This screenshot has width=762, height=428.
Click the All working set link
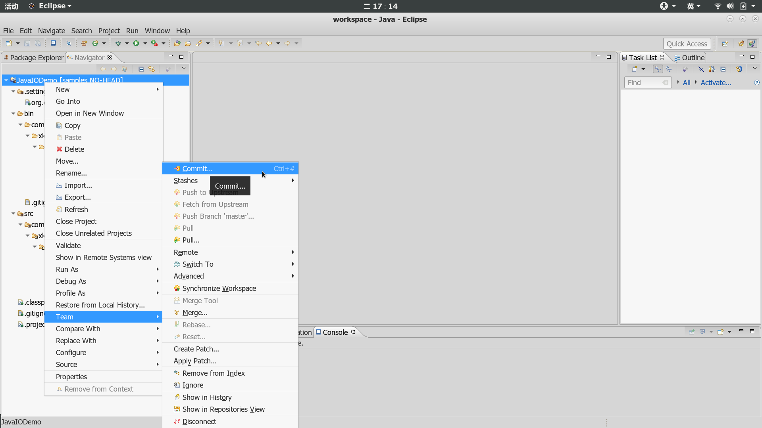click(x=687, y=82)
